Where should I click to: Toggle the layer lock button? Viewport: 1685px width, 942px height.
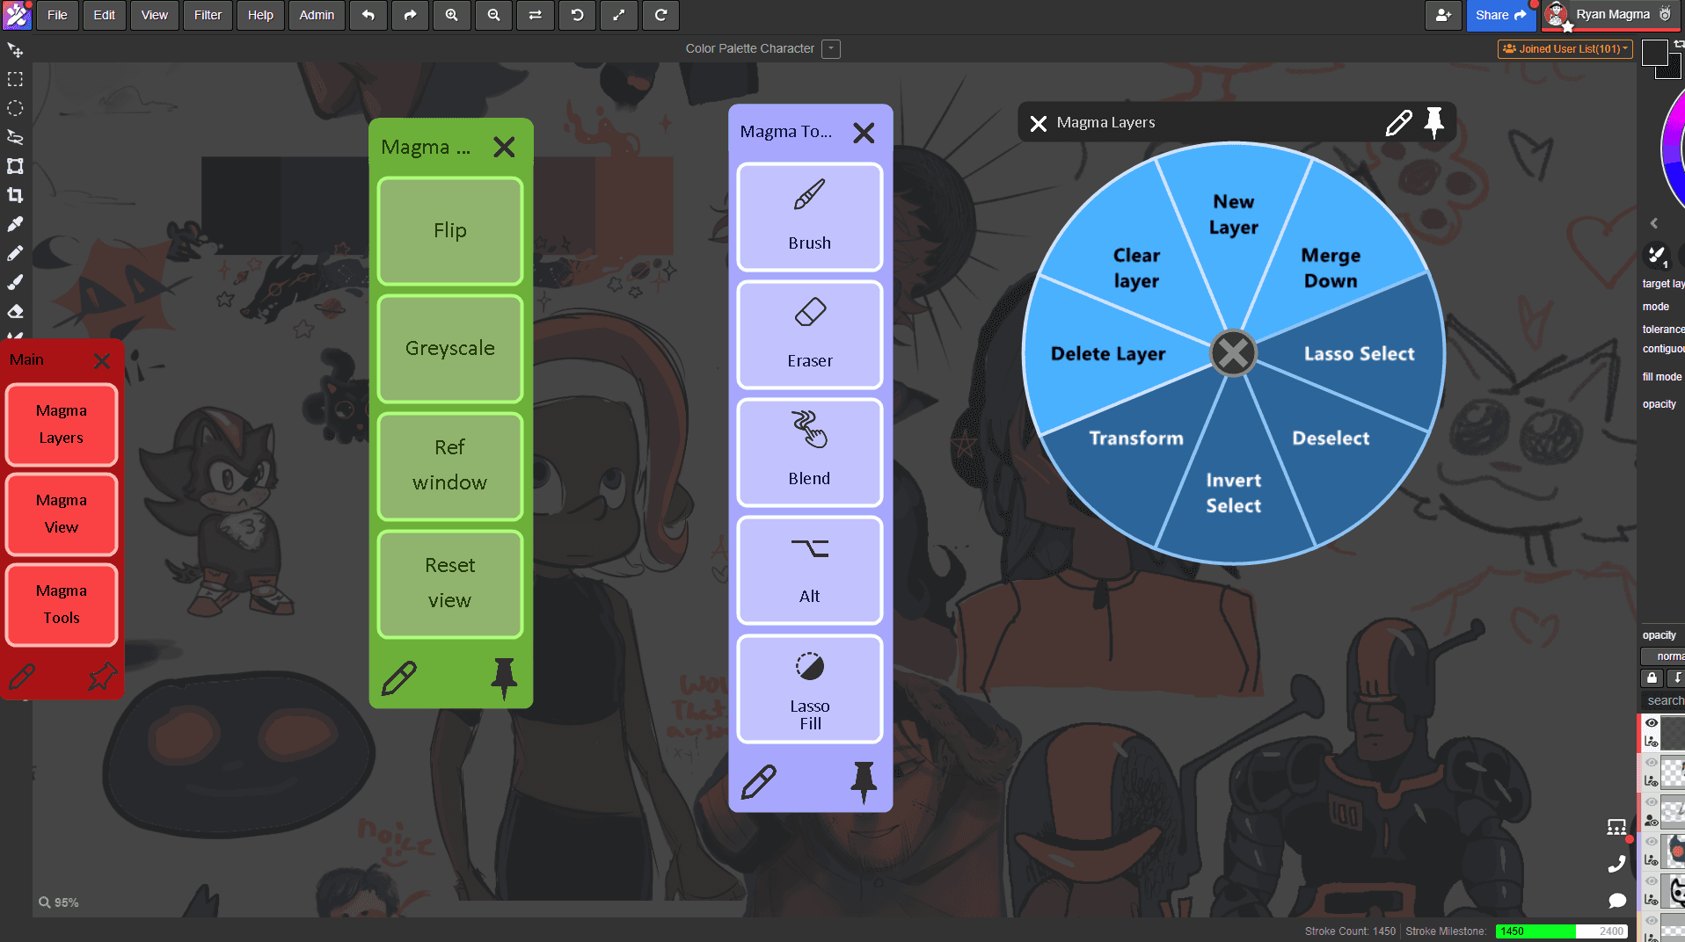click(1652, 678)
